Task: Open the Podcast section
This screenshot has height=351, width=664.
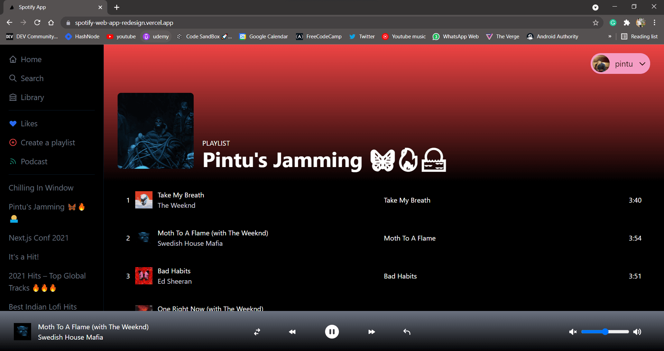Action: click(34, 162)
